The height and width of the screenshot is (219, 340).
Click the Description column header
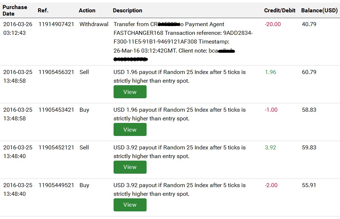[x=127, y=11]
